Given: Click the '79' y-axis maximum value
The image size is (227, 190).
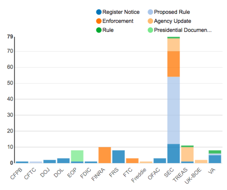Looking at the screenshot, I should 10,37.
